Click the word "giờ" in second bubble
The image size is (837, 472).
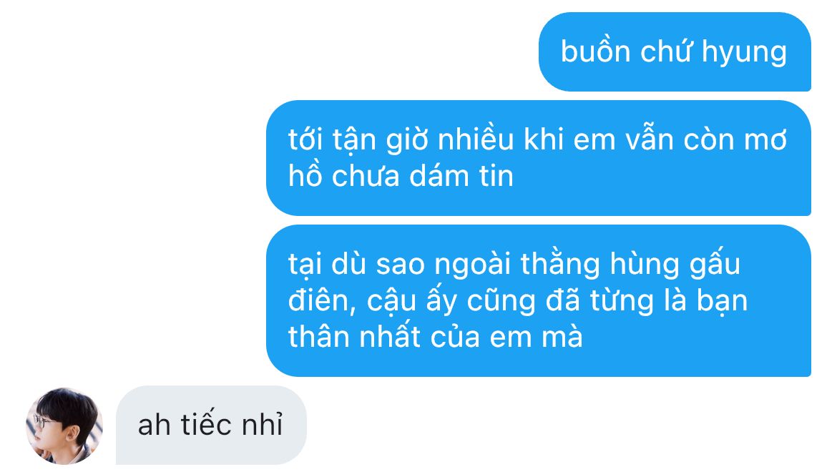click(407, 141)
